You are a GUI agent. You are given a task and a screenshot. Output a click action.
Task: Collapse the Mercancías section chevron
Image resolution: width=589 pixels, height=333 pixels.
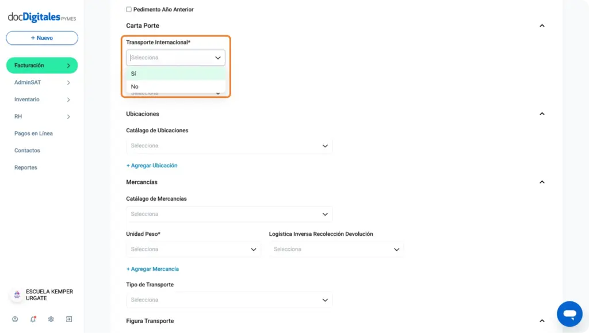(x=542, y=182)
